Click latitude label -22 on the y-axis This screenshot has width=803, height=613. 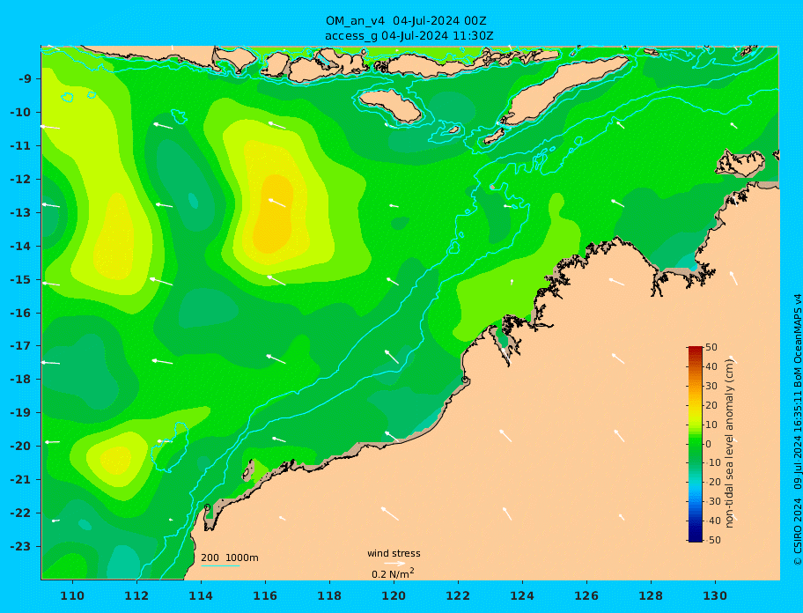point(20,513)
